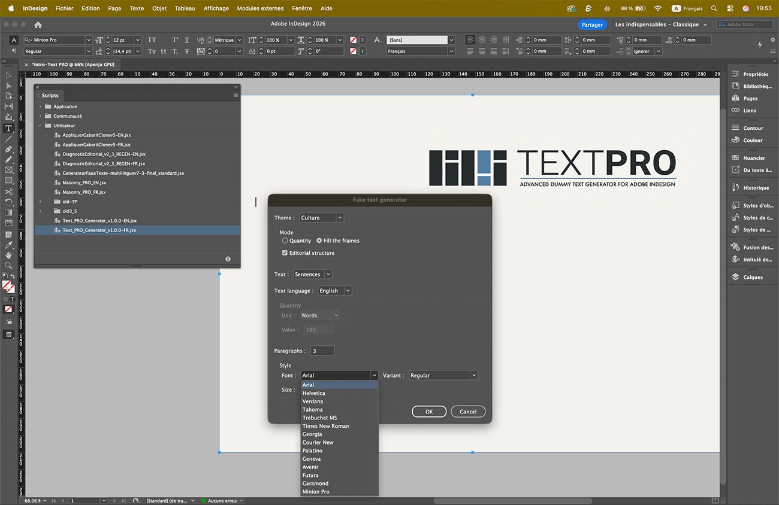Screen dimensions: 779x505
Task: Pick the Eyedropper tool
Action: click(x=8, y=245)
